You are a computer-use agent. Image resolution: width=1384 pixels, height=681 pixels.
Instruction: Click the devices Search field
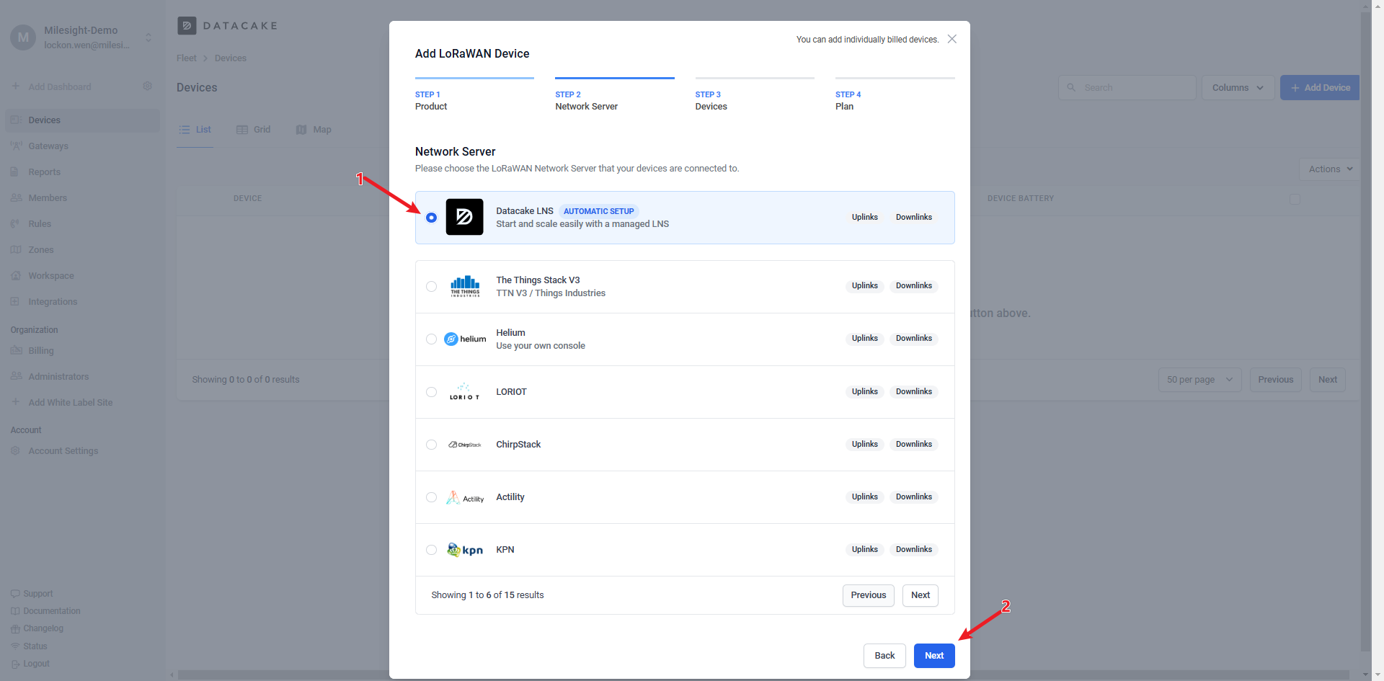pos(1127,87)
